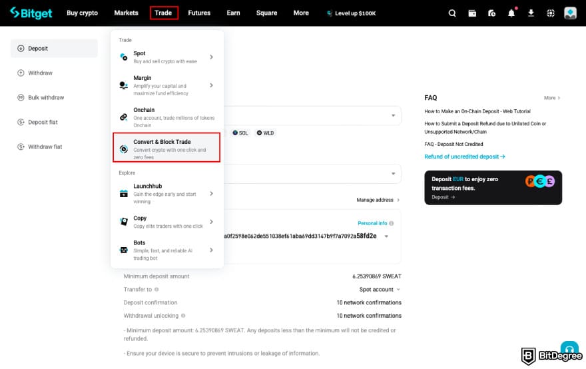Image resolution: width=586 pixels, height=369 pixels.
Task: Click the Bulk withdraw sidebar icon
Action: point(21,97)
